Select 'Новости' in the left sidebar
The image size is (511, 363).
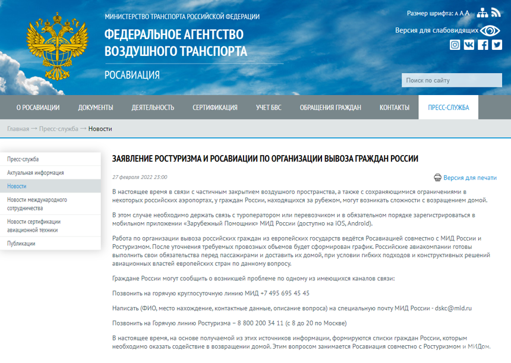coord(51,186)
